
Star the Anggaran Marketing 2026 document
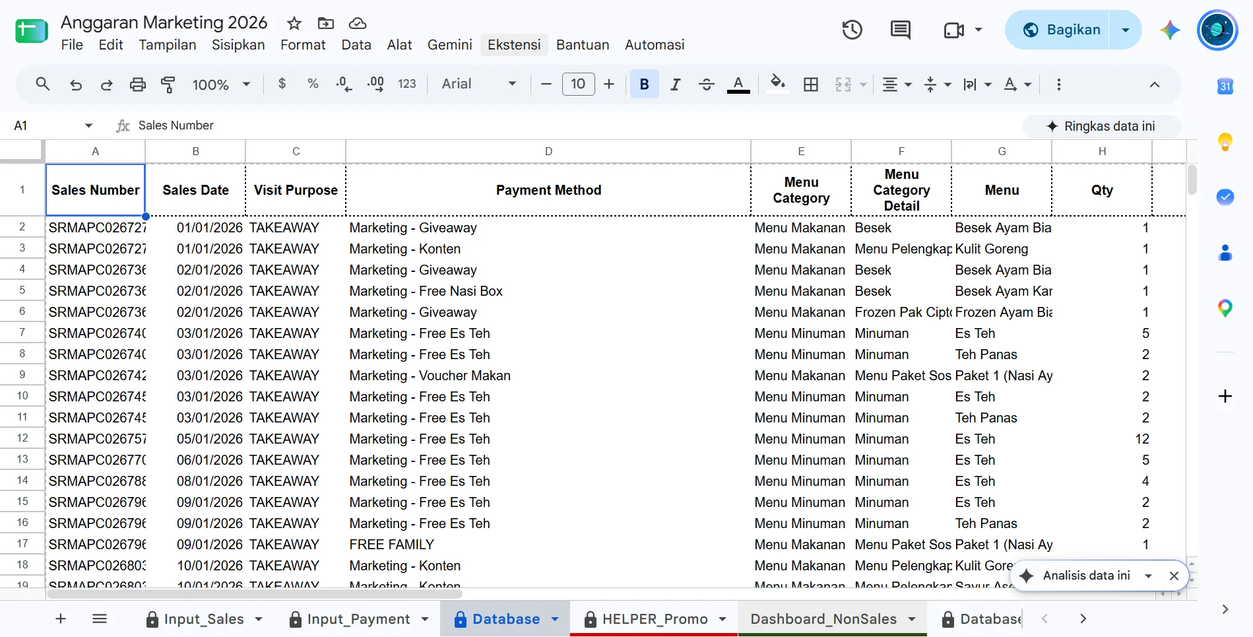coord(294,24)
